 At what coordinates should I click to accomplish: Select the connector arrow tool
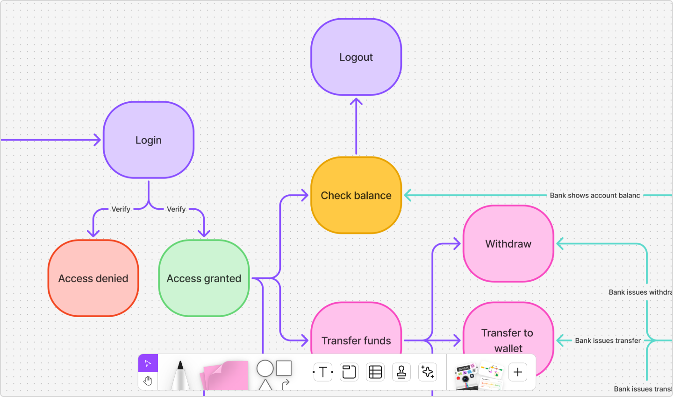(286, 385)
